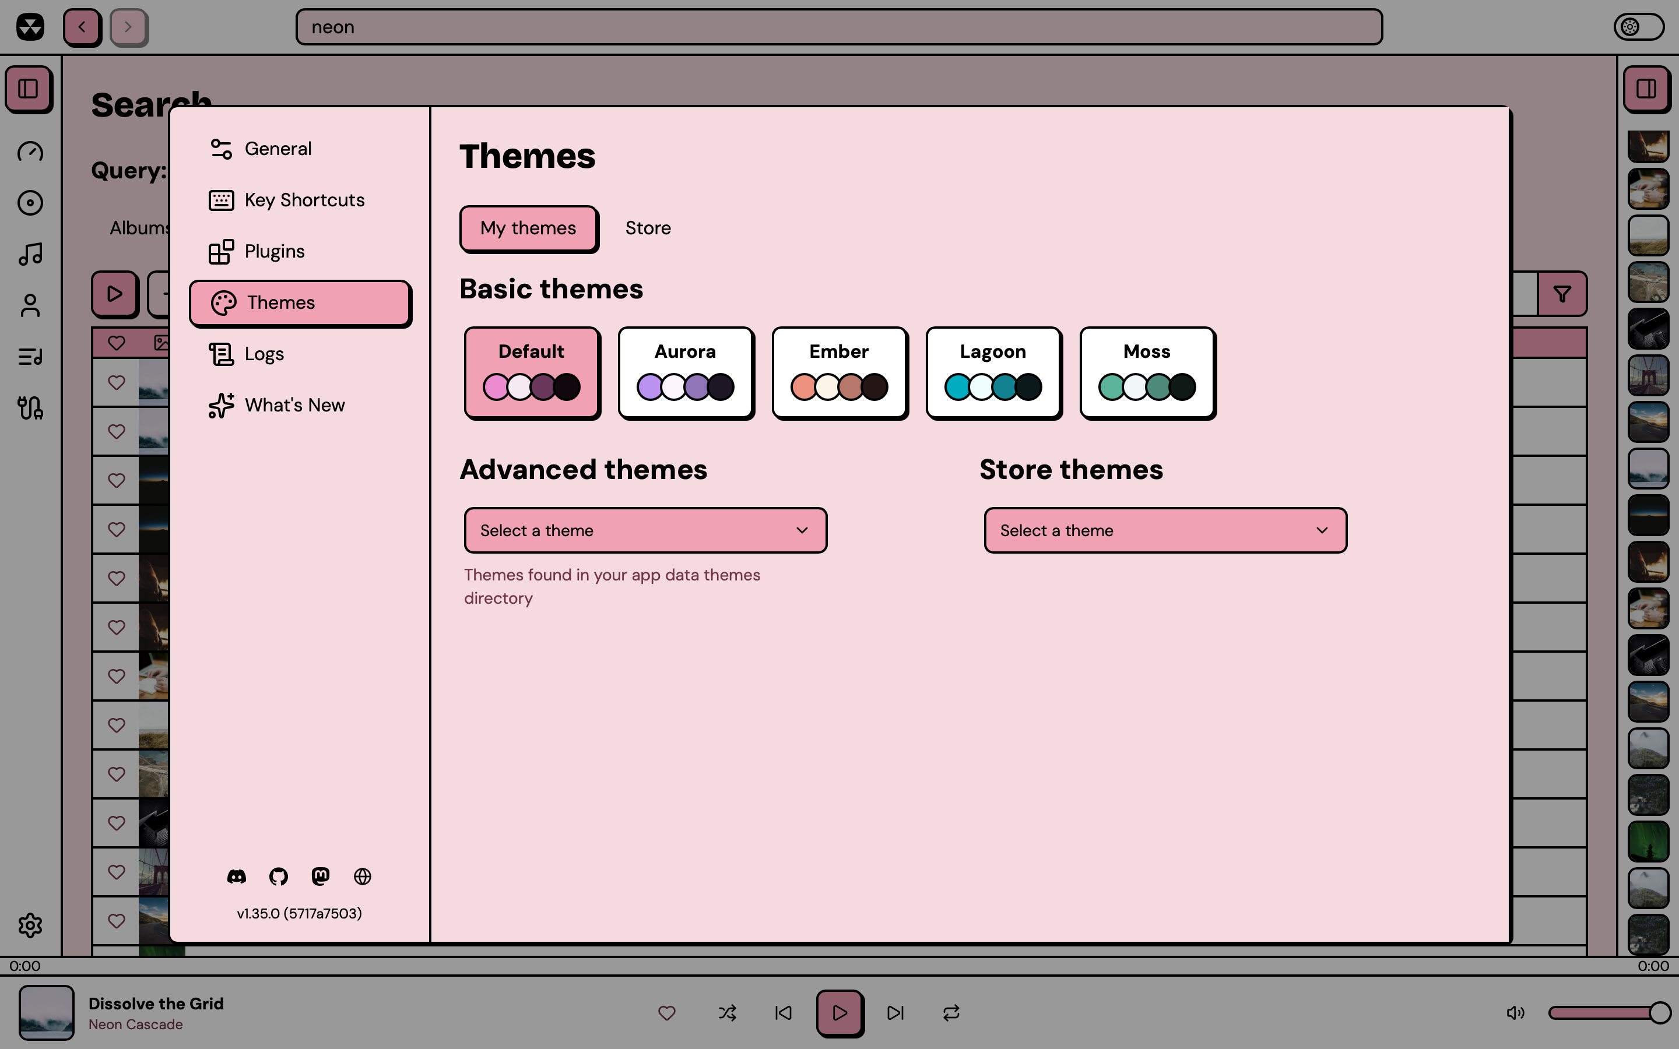Open the dashboard gauge icon in sidebar
This screenshot has height=1049, width=1679.
[x=30, y=152]
